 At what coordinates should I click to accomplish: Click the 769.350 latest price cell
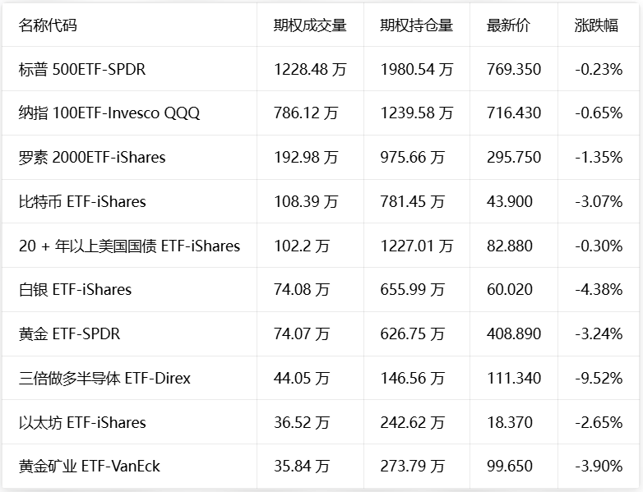pyautogui.click(x=514, y=69)
